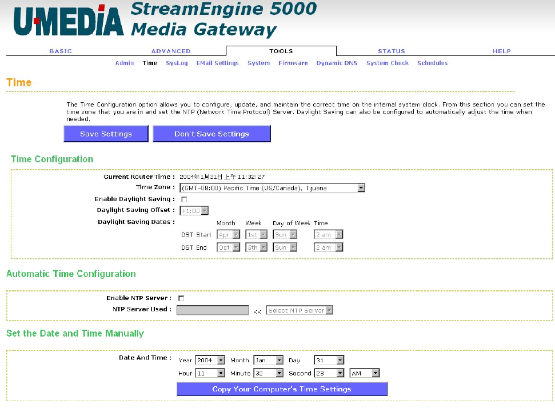Open the BASIC tab
Image resolution: width=555 pixels, height=408 pixels.
coord(61,51)
